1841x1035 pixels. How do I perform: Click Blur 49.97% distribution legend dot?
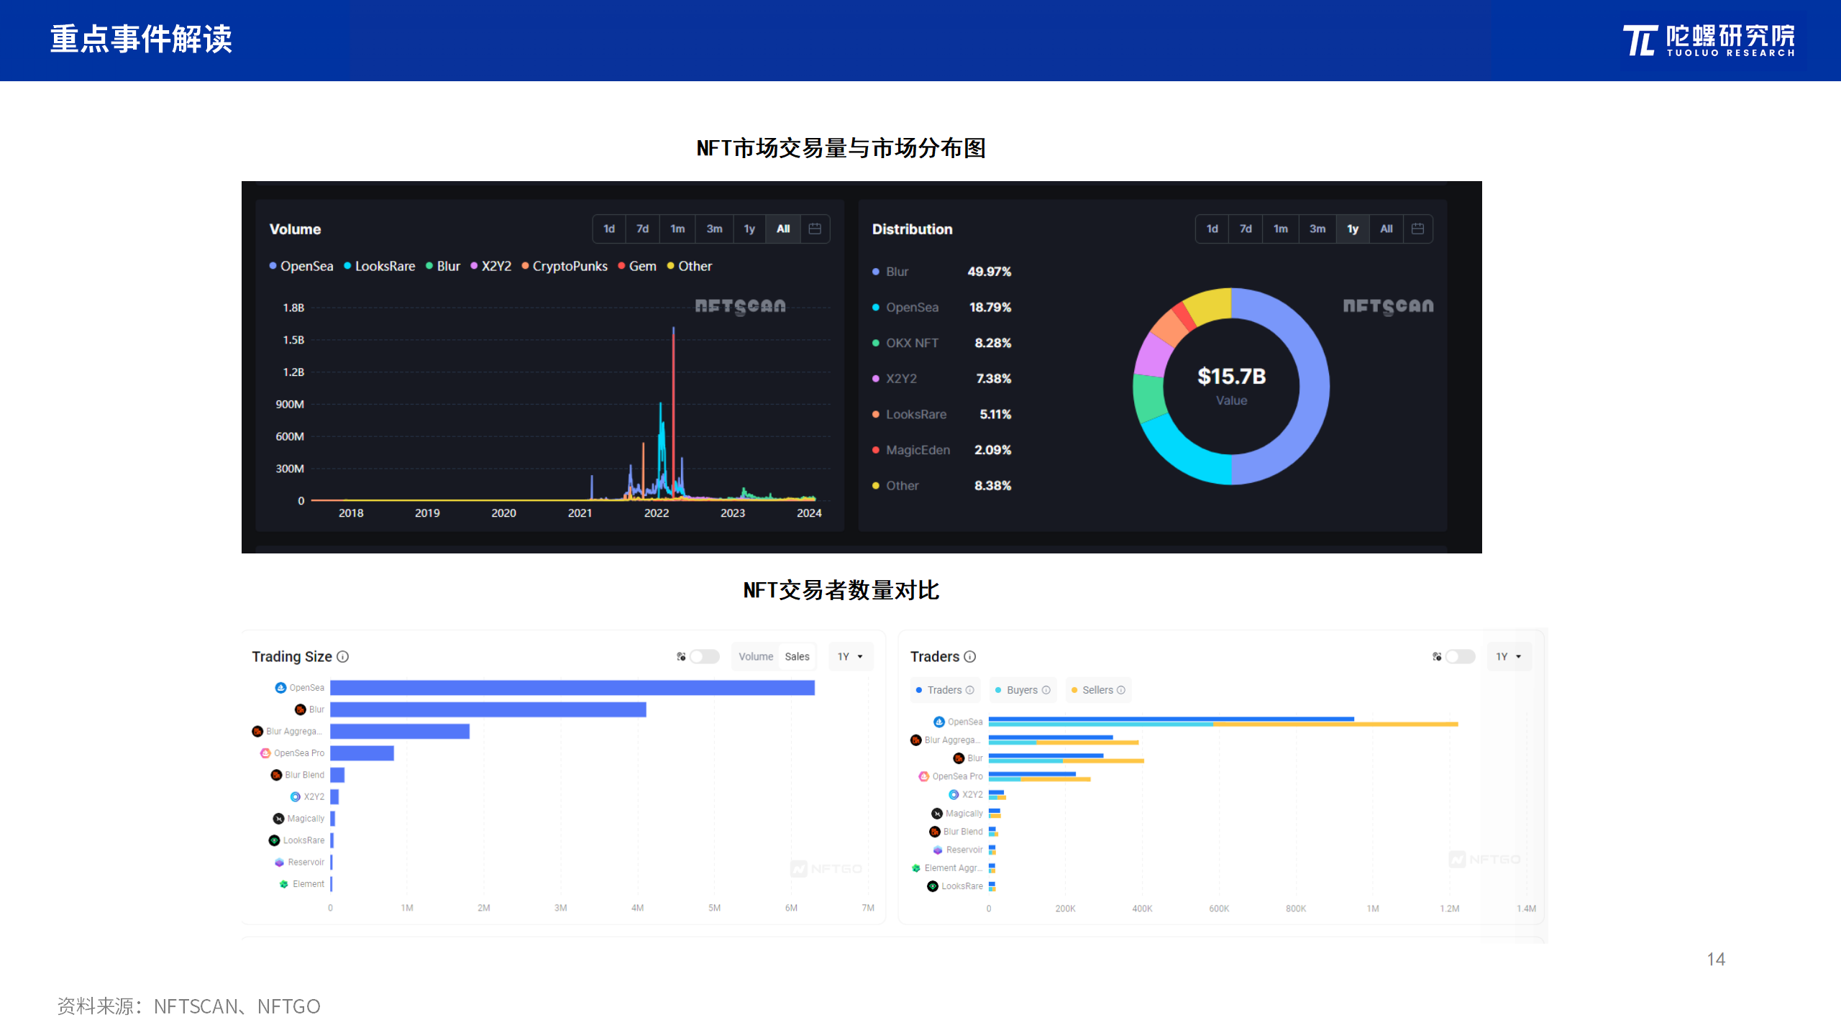[x=875, y=272]
